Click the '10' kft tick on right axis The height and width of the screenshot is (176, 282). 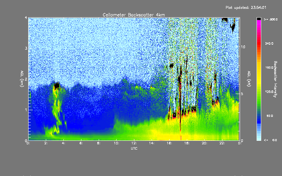point(243,47)
